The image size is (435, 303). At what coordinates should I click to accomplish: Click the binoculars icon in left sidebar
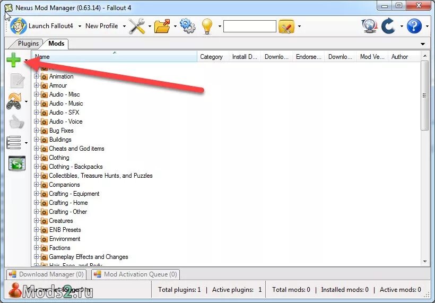(14, 101)
